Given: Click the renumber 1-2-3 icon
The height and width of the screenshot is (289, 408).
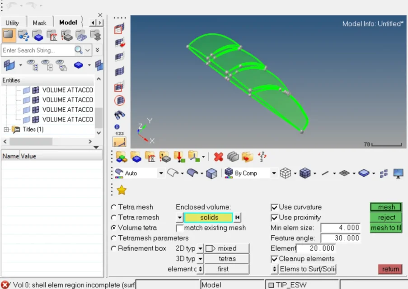Looking at the screenshot, I should [262, 157].
